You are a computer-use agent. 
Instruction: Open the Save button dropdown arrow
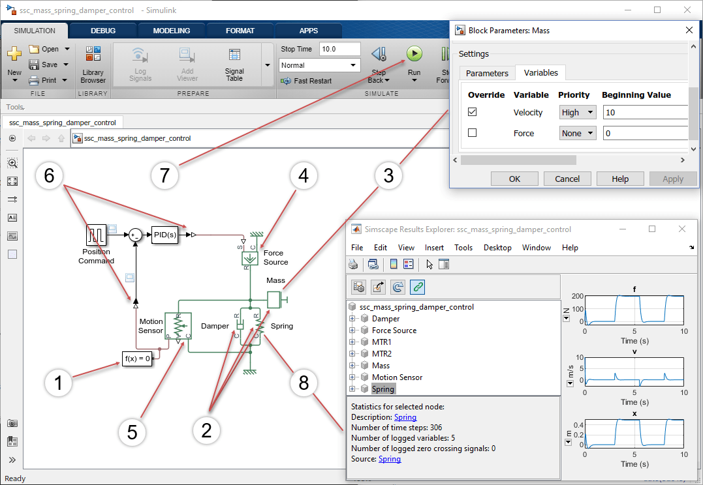tap(66, 65)
